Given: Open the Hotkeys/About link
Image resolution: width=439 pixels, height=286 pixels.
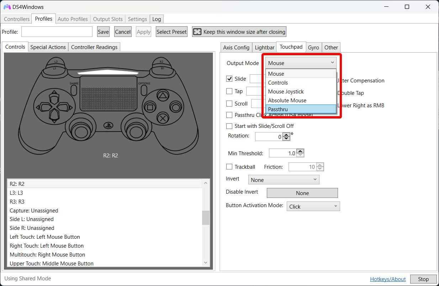Looking at the screenshot, I should pyautogui.click(x=388, y=279).
